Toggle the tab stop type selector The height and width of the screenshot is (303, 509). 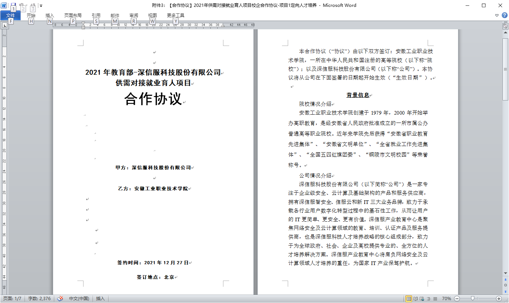click(x=4, y=25)
